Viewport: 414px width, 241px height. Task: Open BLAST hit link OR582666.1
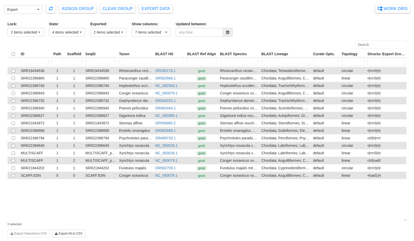click(x=165, y=78)
